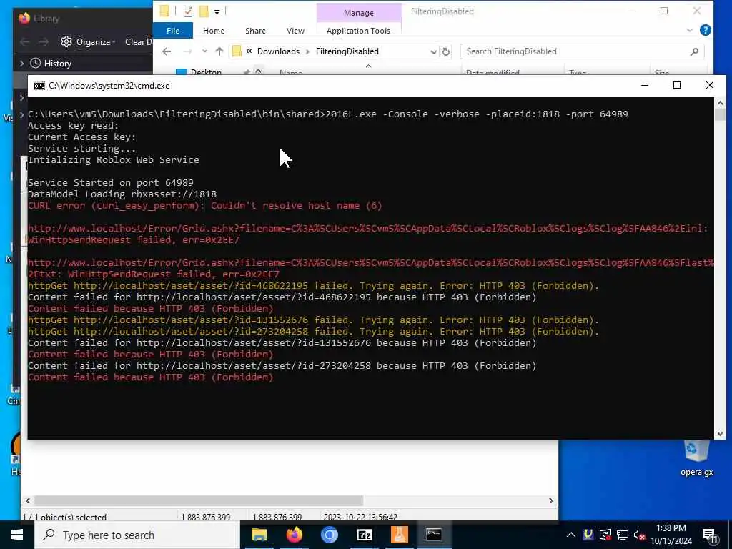The width and height of the screenshot is (732, 549).
Task: Click the muted volume tray icon
Action: coord(639,535)
